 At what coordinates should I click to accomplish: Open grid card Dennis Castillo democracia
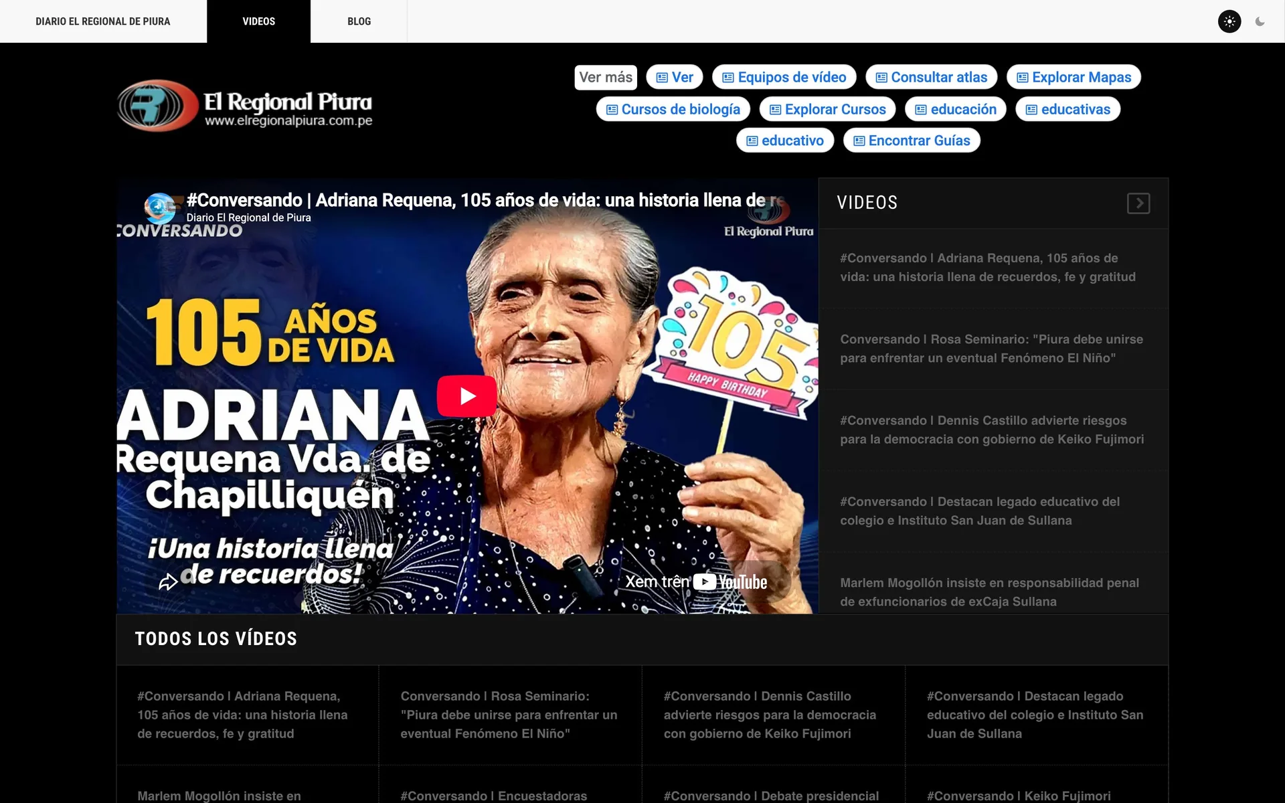(x=774, y=715)
